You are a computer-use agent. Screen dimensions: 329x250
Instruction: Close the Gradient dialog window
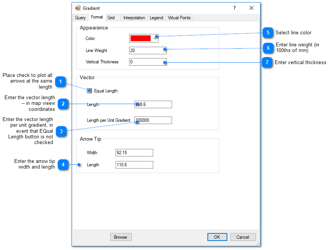pyautogui.click(x=251, y=8)
